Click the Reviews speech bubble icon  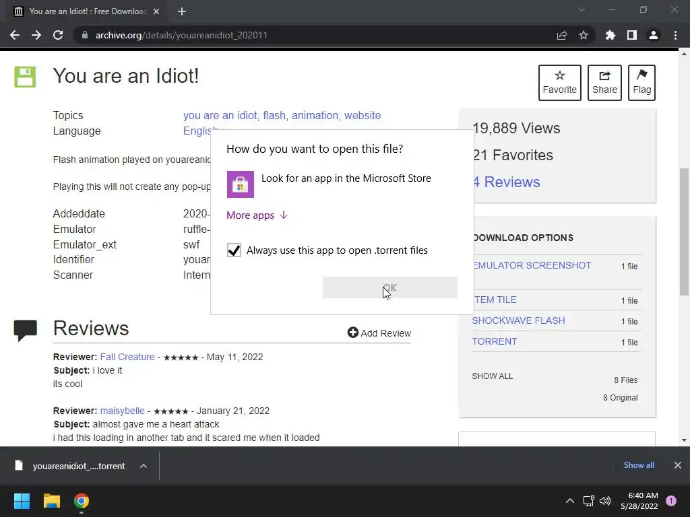tap(25, 331)
